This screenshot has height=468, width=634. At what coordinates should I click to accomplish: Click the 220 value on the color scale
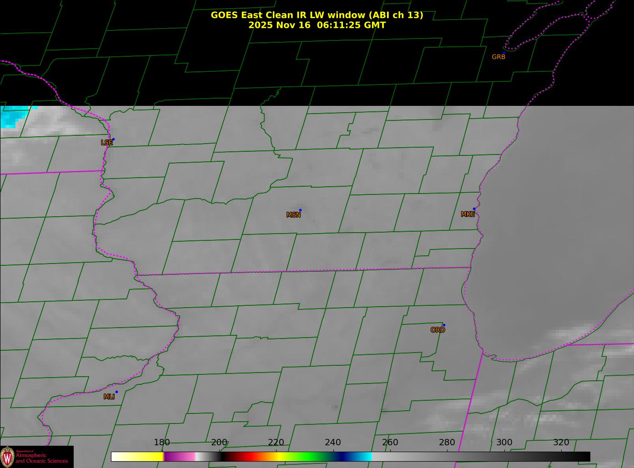(276, 443)
